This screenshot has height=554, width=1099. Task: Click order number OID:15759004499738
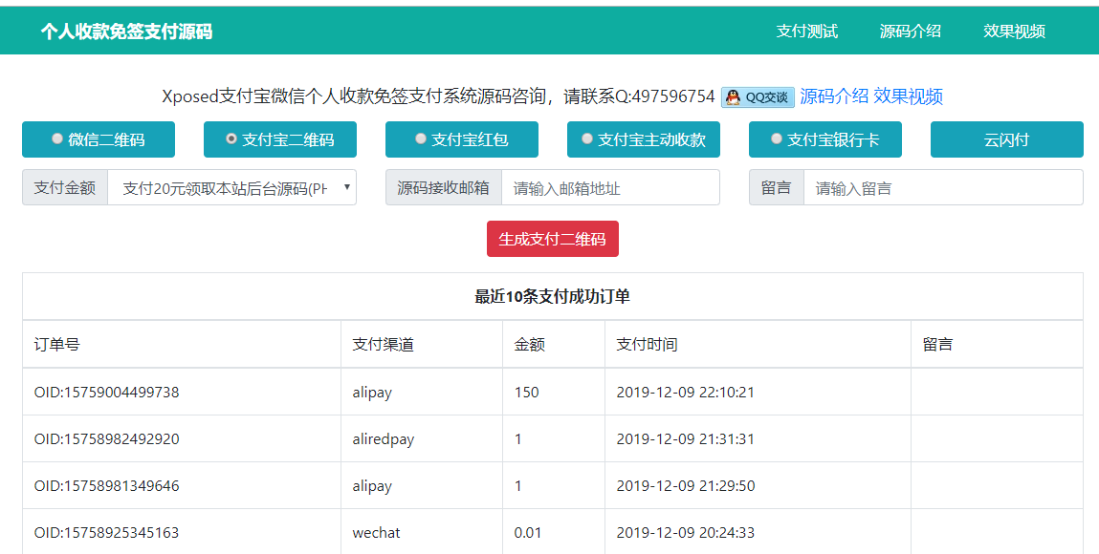[106, 393]
